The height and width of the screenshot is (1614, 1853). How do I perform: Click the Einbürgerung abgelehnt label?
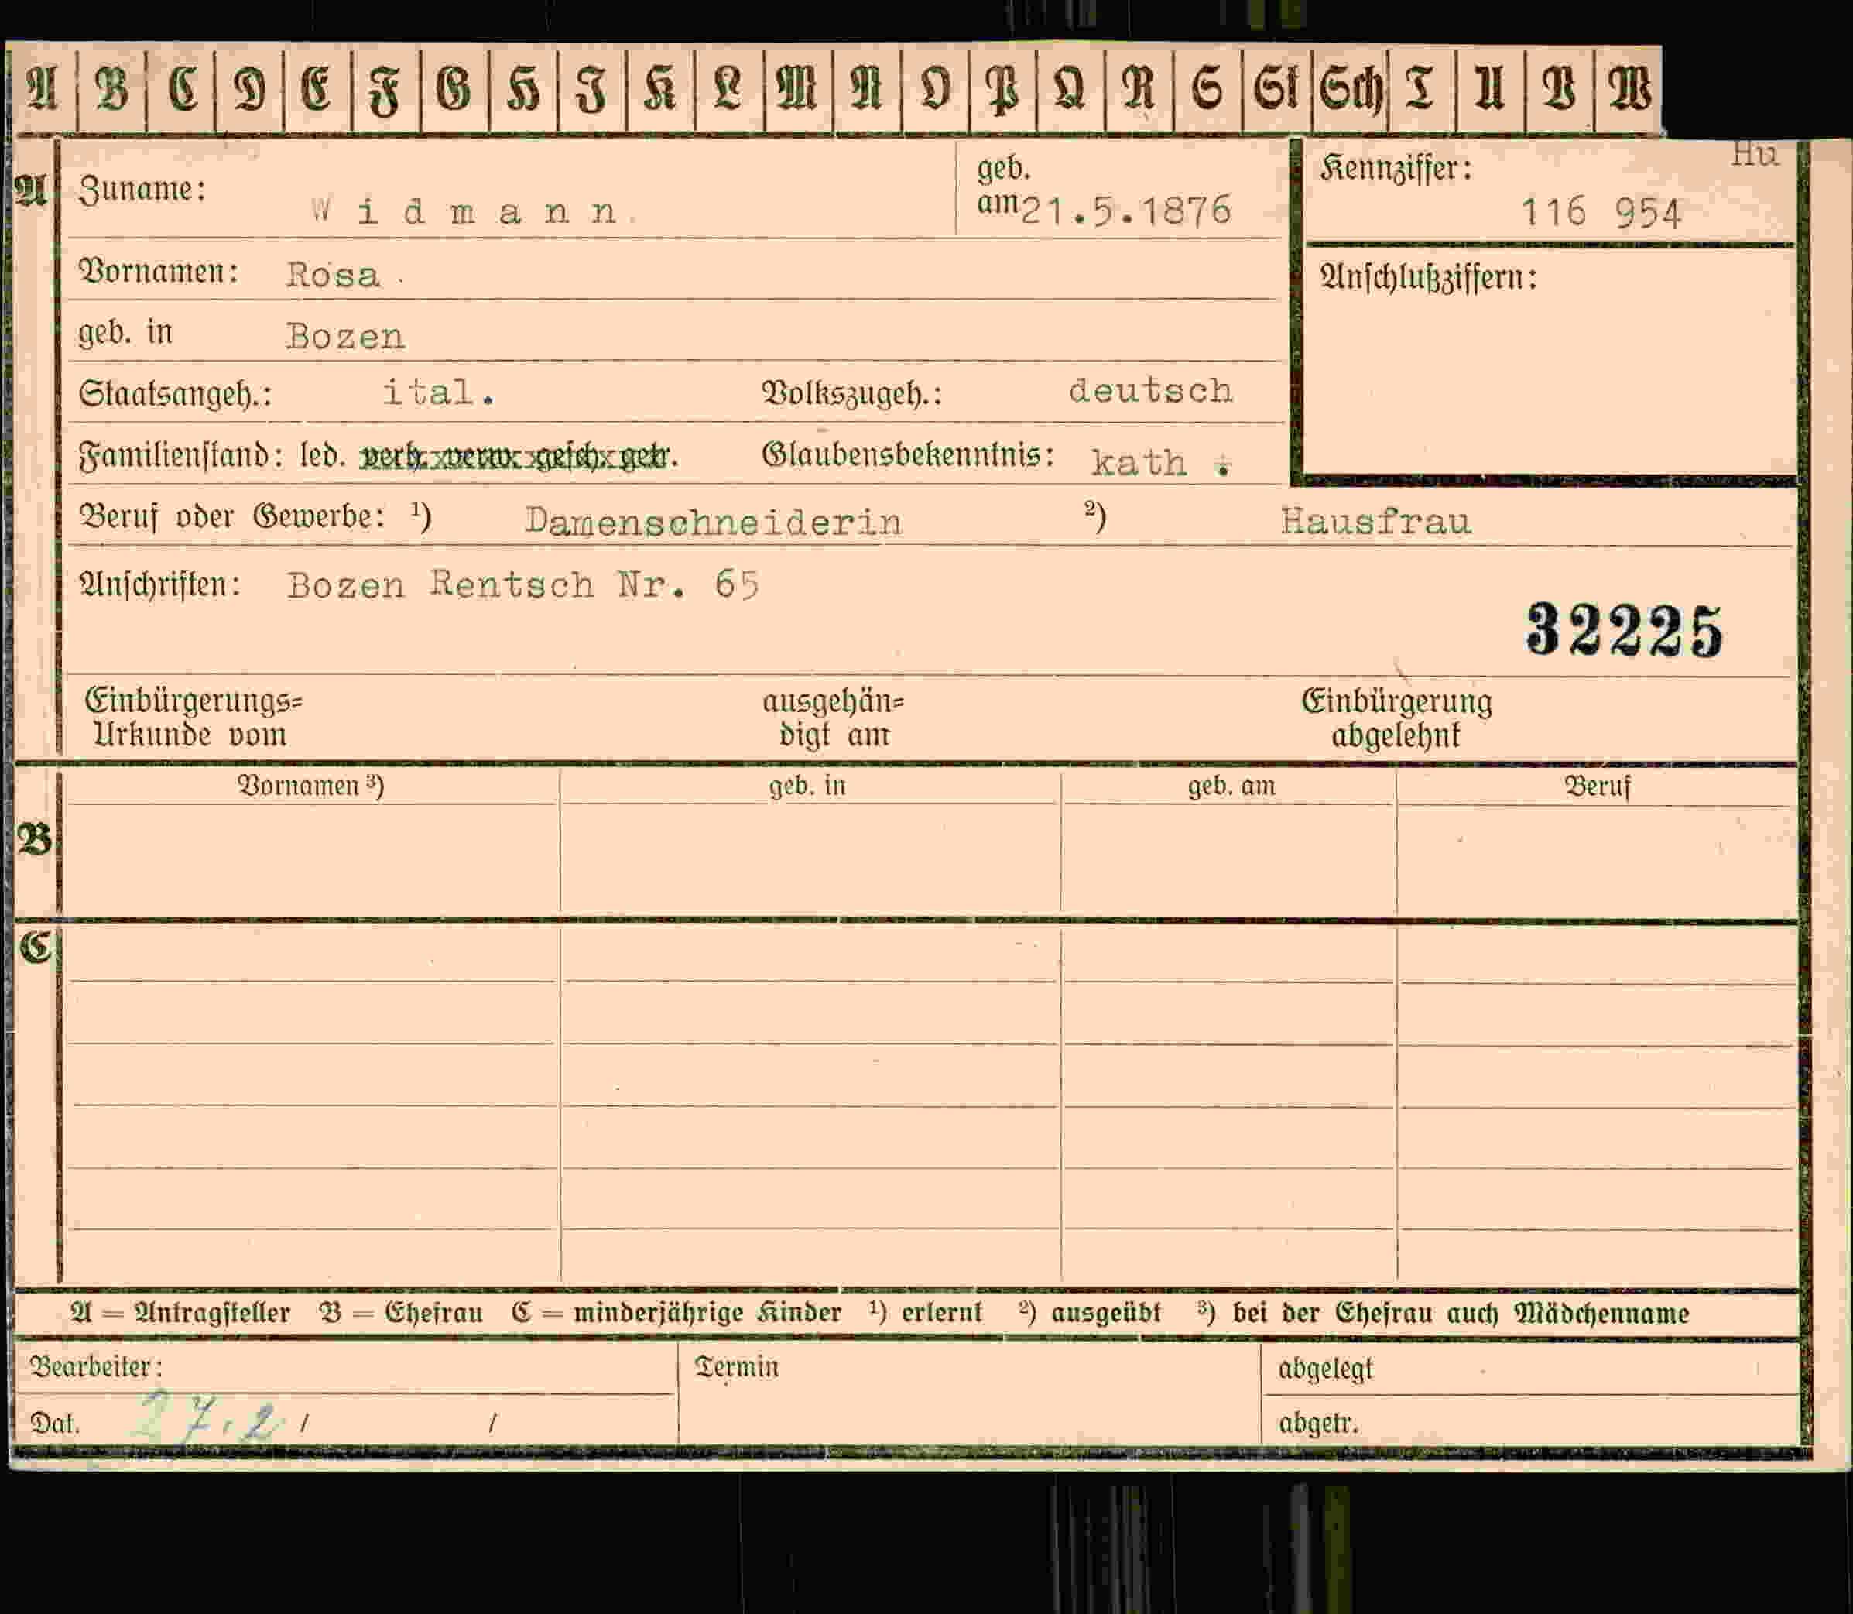click(1396, 718)
